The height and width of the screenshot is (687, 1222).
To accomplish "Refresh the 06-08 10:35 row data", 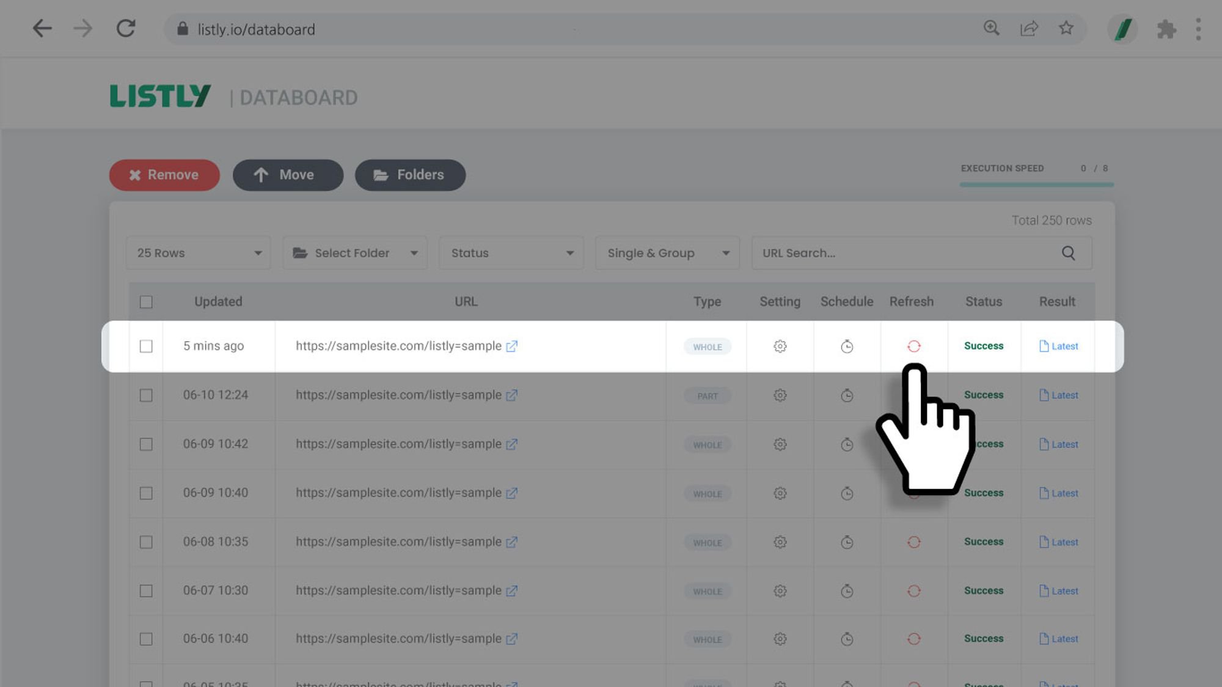I will [x=913, y=542].
